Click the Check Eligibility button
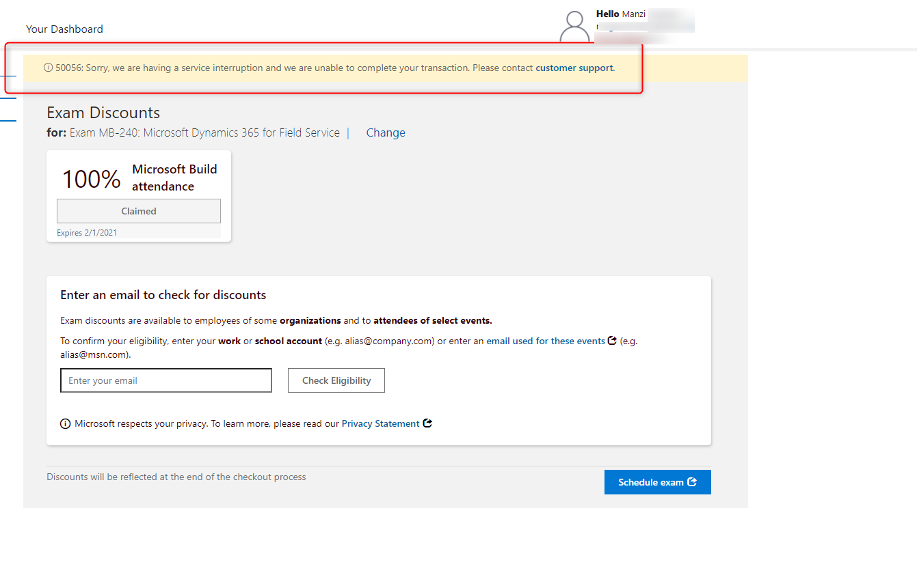Image resolution: width=917 pixels, height=575 pixels. click(x=336, y=380)
